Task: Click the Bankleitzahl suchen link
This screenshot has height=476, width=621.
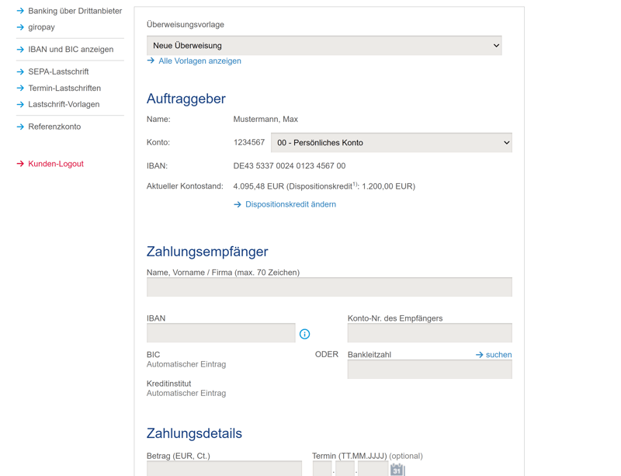Action: (x=498, y=355)
